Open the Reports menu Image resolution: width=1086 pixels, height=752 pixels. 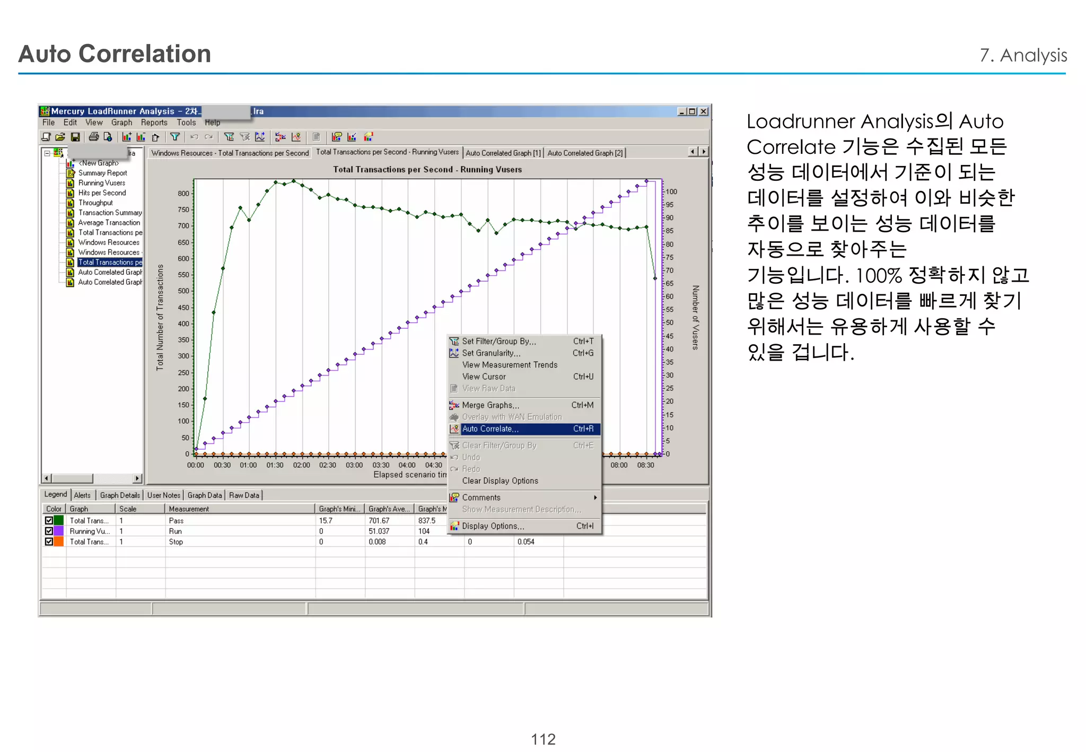(x=154, y=123)
